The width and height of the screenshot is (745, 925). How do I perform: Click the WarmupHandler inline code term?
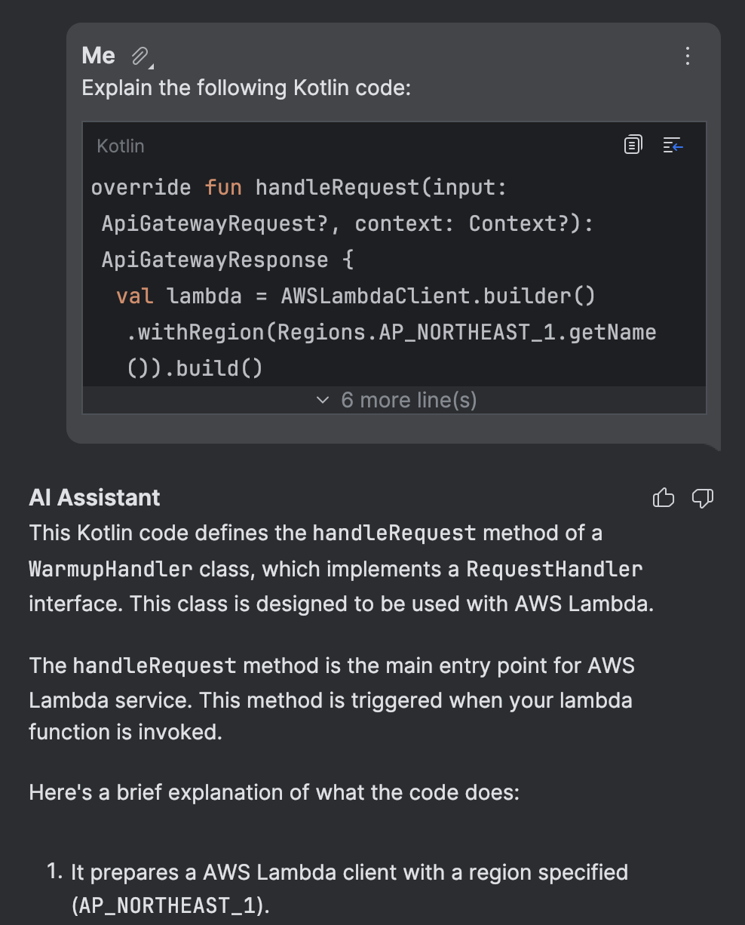(111, 569)
